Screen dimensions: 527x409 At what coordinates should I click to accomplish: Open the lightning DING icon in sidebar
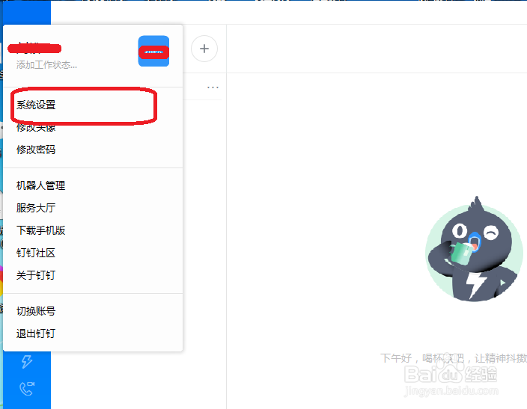pyautogui.click(x=27, y=362)
